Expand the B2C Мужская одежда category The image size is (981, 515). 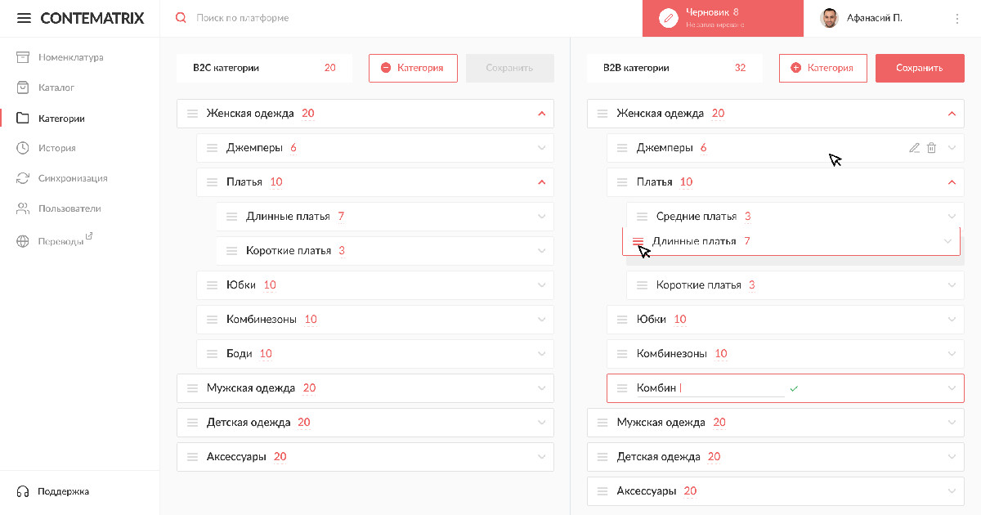[541, 388]
